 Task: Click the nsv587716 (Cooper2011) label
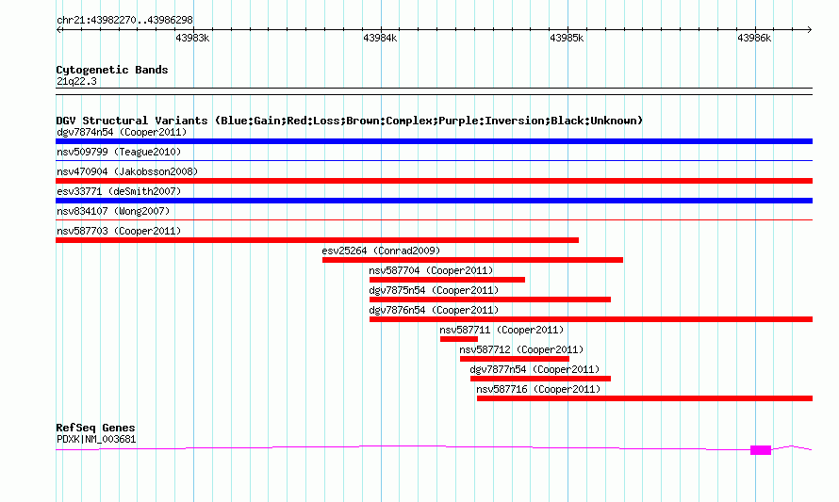[539, 389]
